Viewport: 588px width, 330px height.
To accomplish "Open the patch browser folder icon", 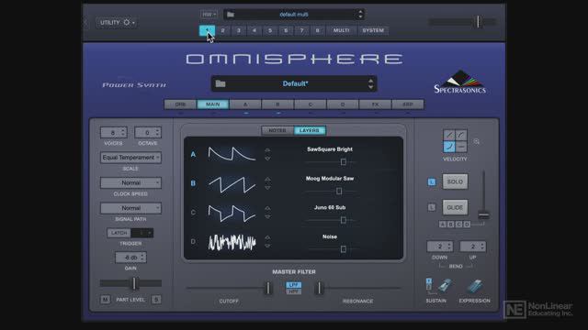I will 220,83.
